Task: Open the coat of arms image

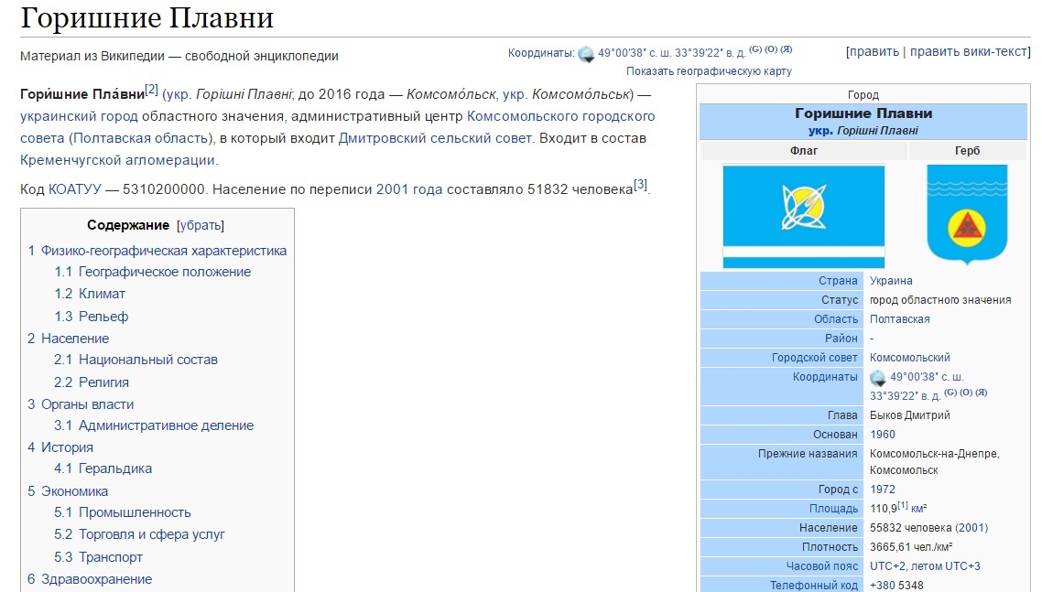Action: 966,215
